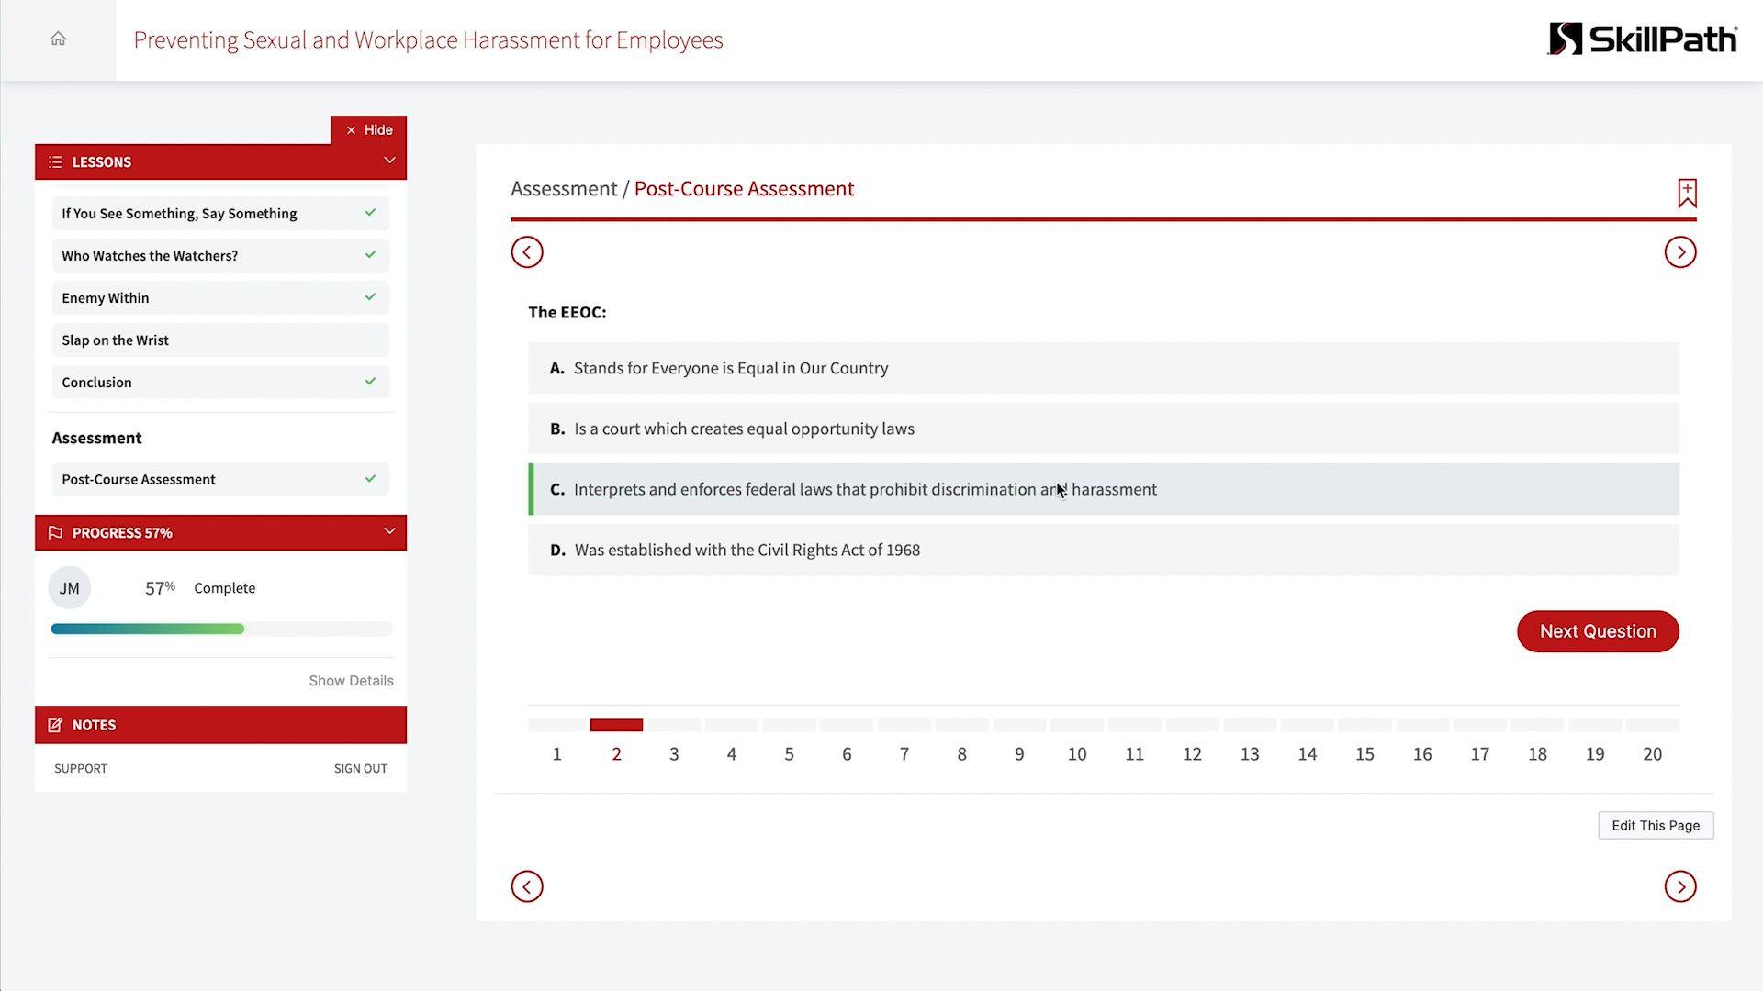The image size is (1763, 991).
Task: Click the next arrow beside the question
Action: point(1680,251)
